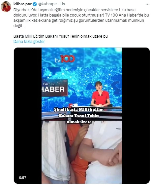Click the black right margin of video
Screen dimensions: 152x186
[136, 116]
